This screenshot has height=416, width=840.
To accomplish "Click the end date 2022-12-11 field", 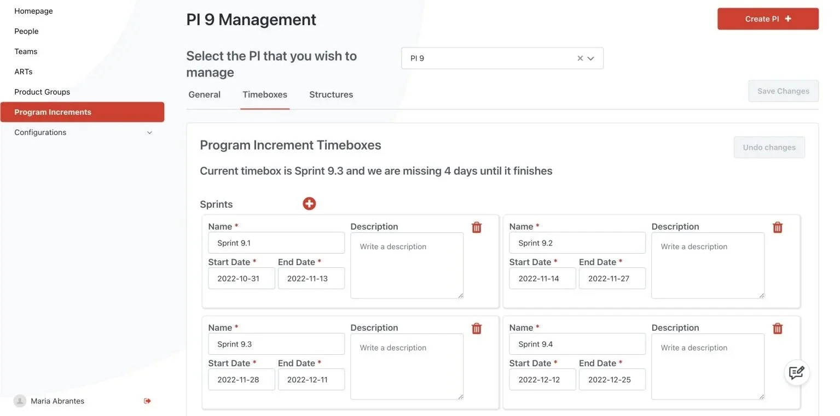I will click(311, 379).
